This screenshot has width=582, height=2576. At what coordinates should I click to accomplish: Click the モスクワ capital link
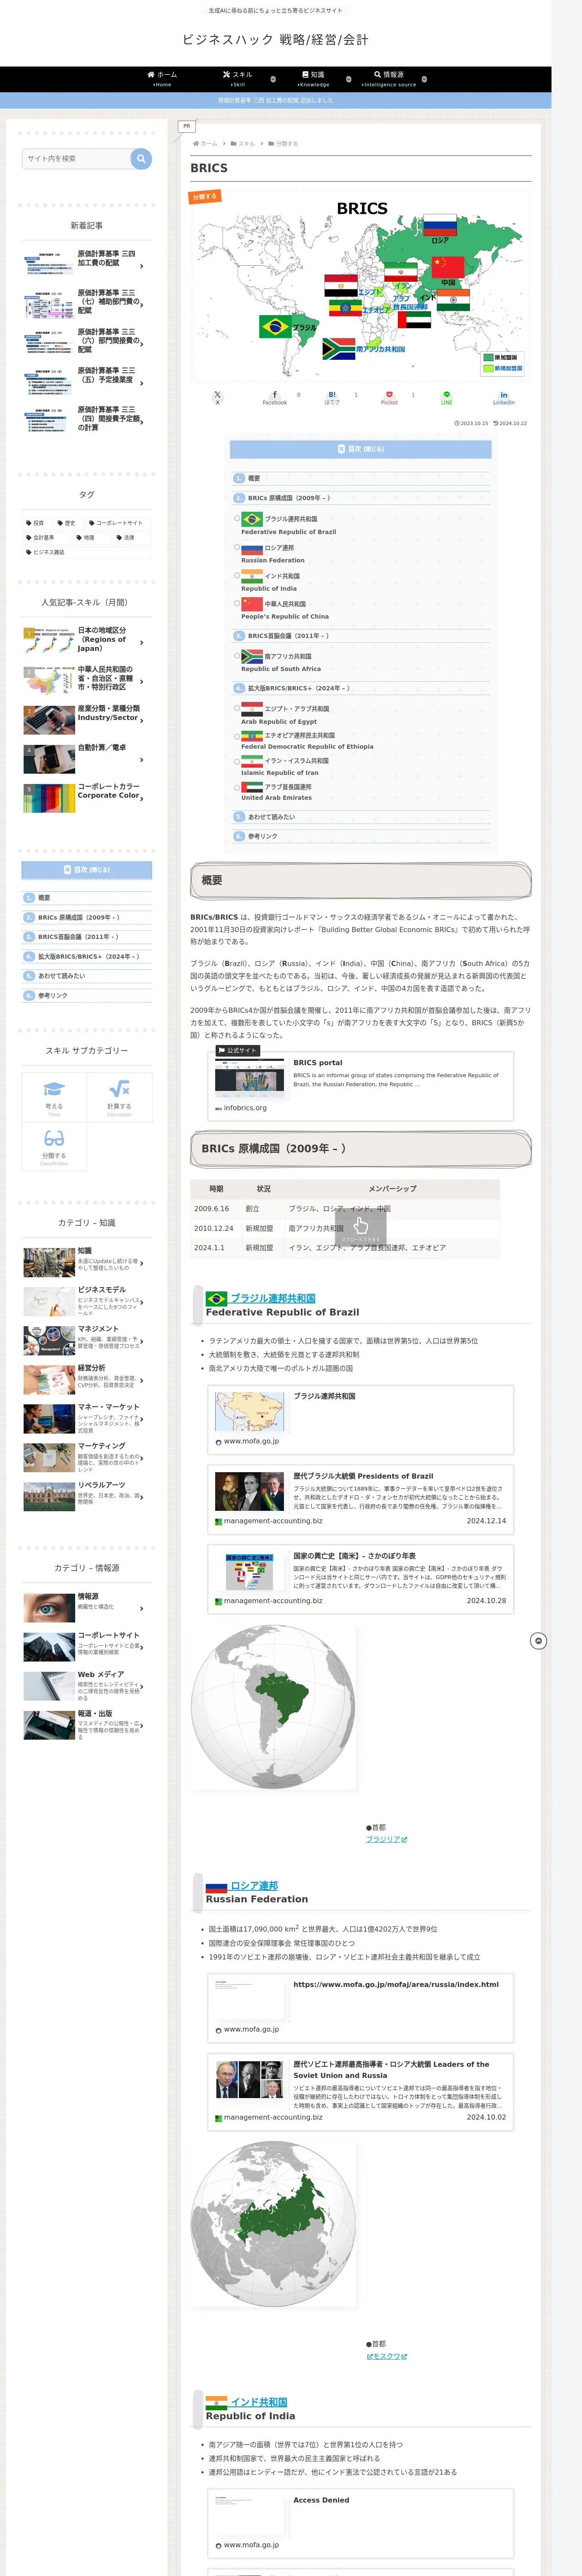tap(386, 2356)
